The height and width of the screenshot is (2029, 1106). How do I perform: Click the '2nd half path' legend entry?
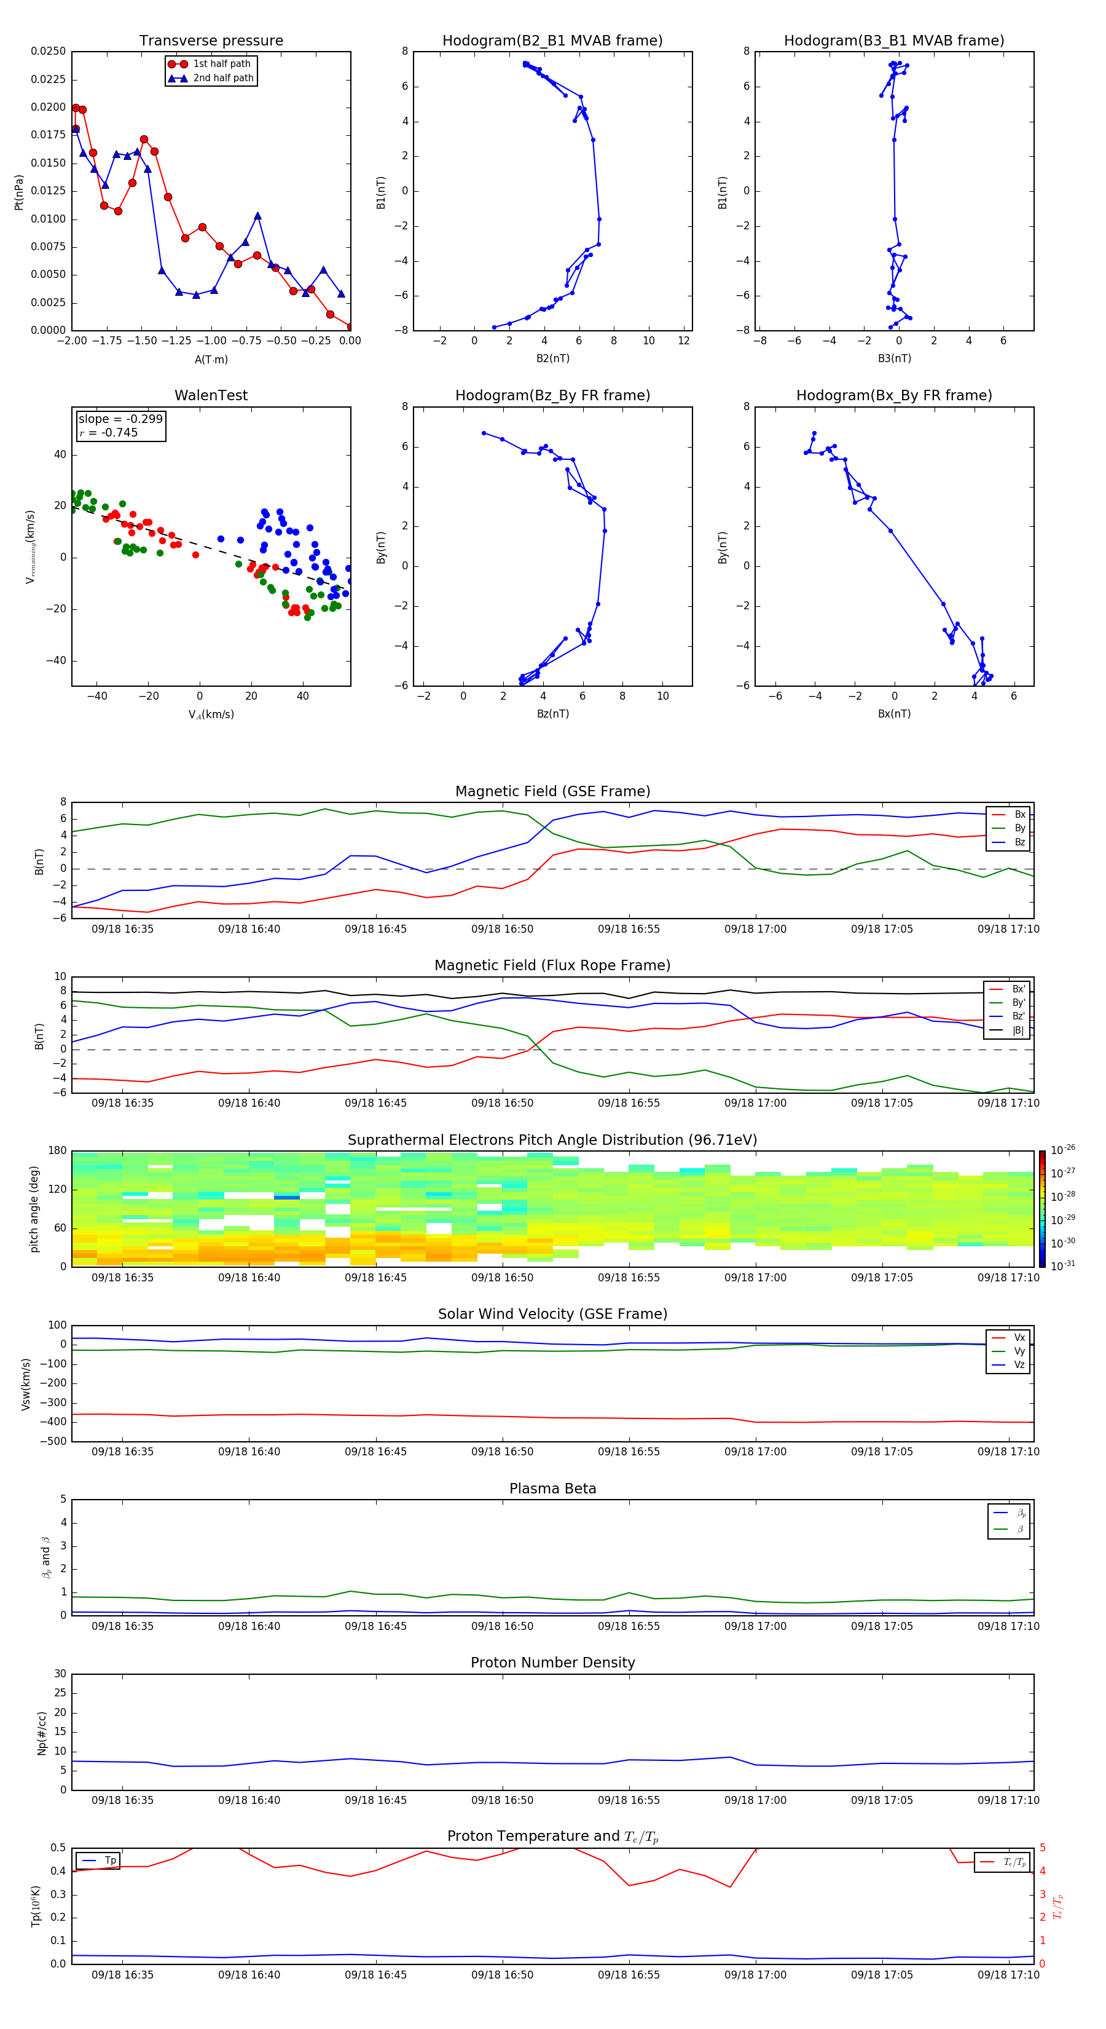point(211,78)
